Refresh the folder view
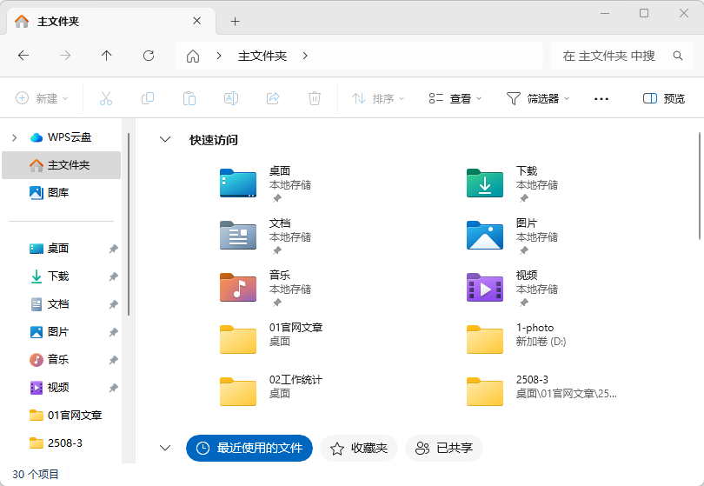 (149, 56)
